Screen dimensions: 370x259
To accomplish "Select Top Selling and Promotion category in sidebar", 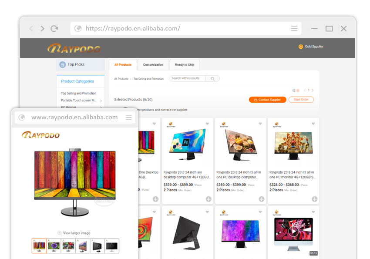I will click(79, 94).
